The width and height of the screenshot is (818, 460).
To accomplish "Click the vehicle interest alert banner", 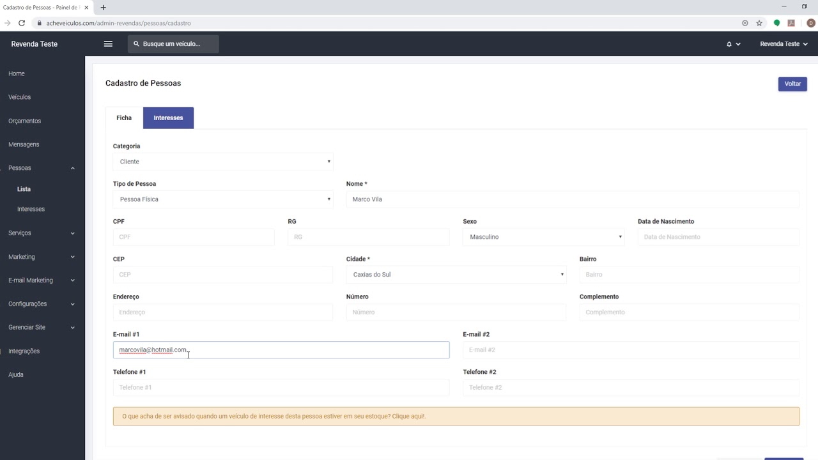I will coord(456,417).
